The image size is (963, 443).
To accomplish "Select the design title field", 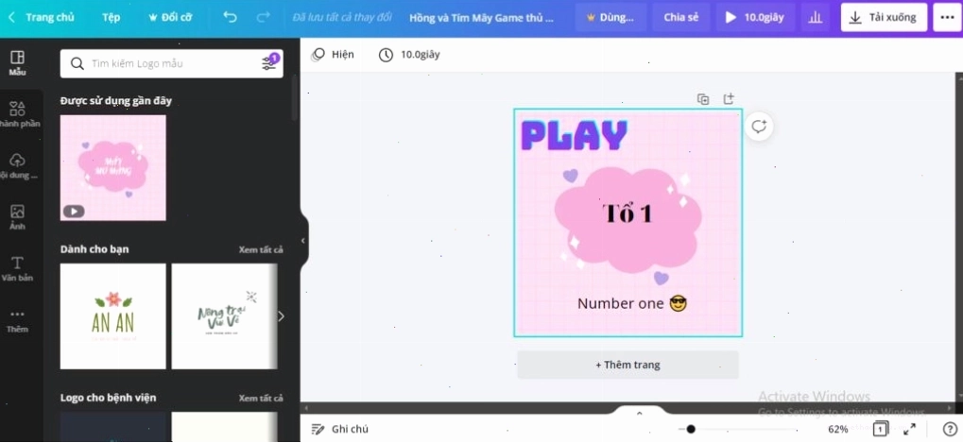I will (482, 17).
